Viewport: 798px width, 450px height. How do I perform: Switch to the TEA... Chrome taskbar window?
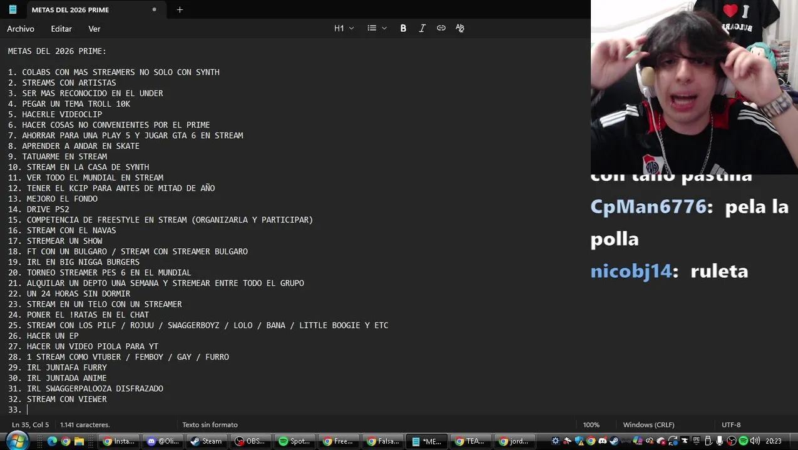469,441
